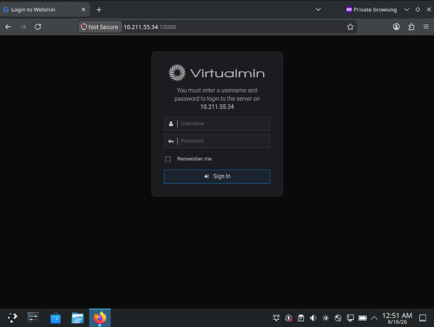Open the network globe tray icon

coord(338,318)
